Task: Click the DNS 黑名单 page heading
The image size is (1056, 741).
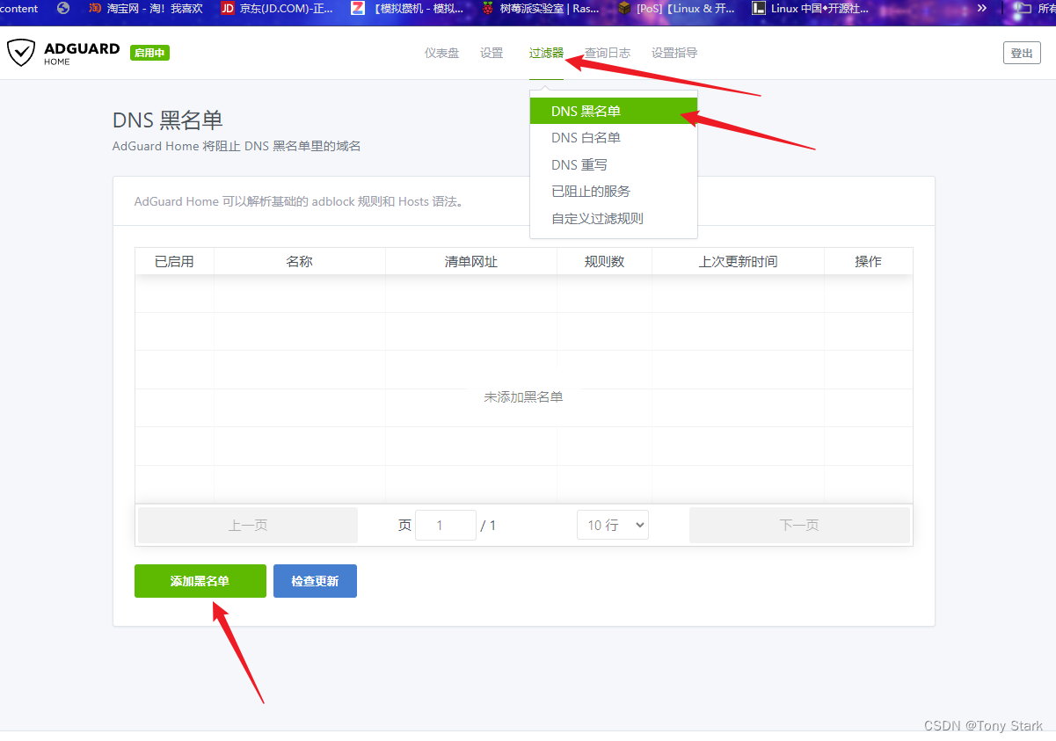Action: point(168,120)
